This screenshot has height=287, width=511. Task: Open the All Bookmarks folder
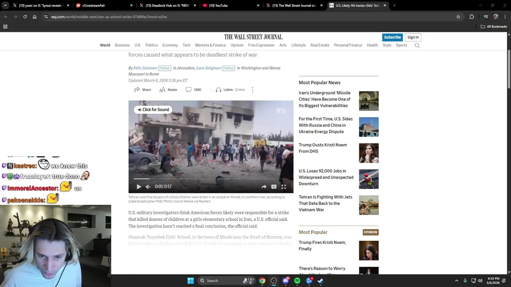[494, 27]
